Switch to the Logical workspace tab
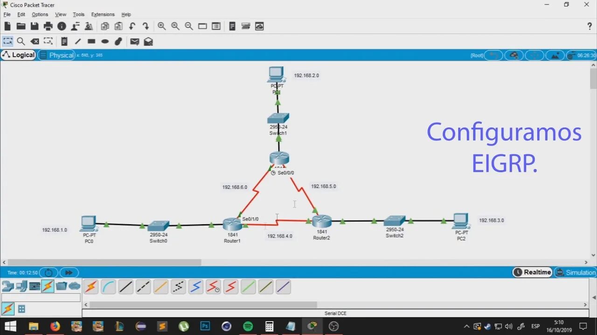 (18, 55)
